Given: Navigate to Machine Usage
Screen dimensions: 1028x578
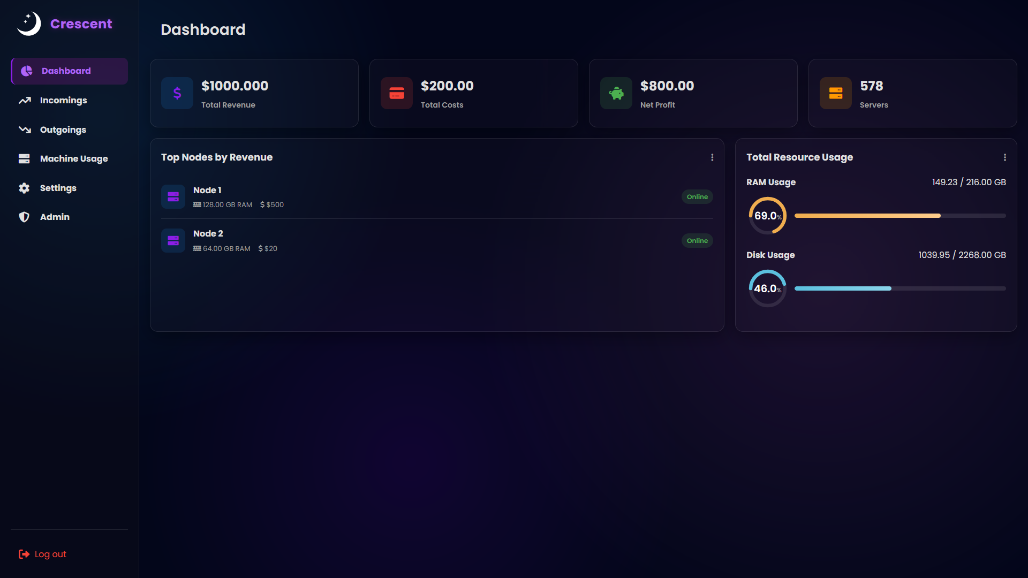Looking at the screenshot, I should 73,158.
